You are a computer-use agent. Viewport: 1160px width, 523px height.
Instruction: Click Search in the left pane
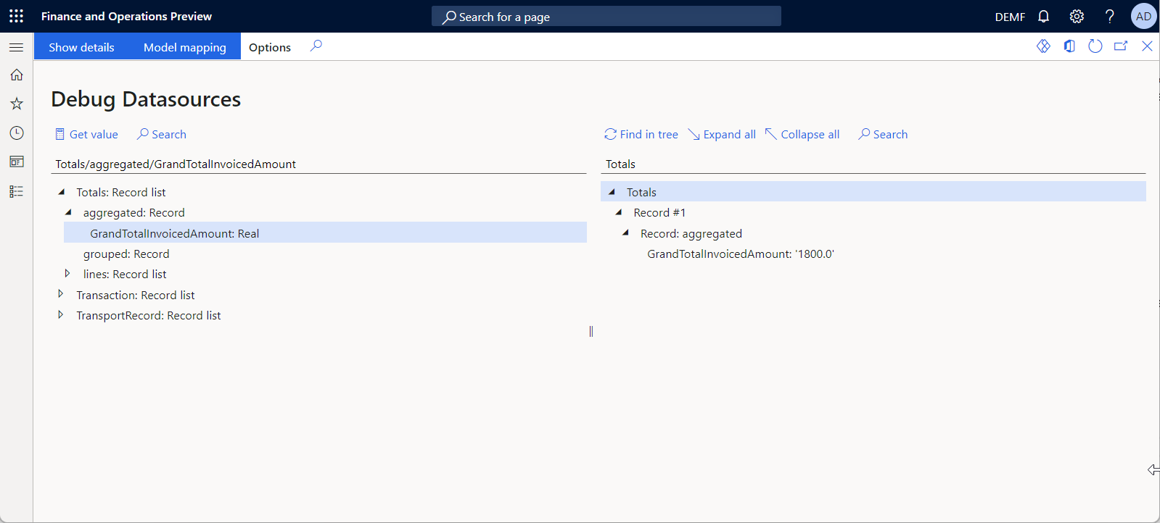pyautogui.click(x=161, y=134)
